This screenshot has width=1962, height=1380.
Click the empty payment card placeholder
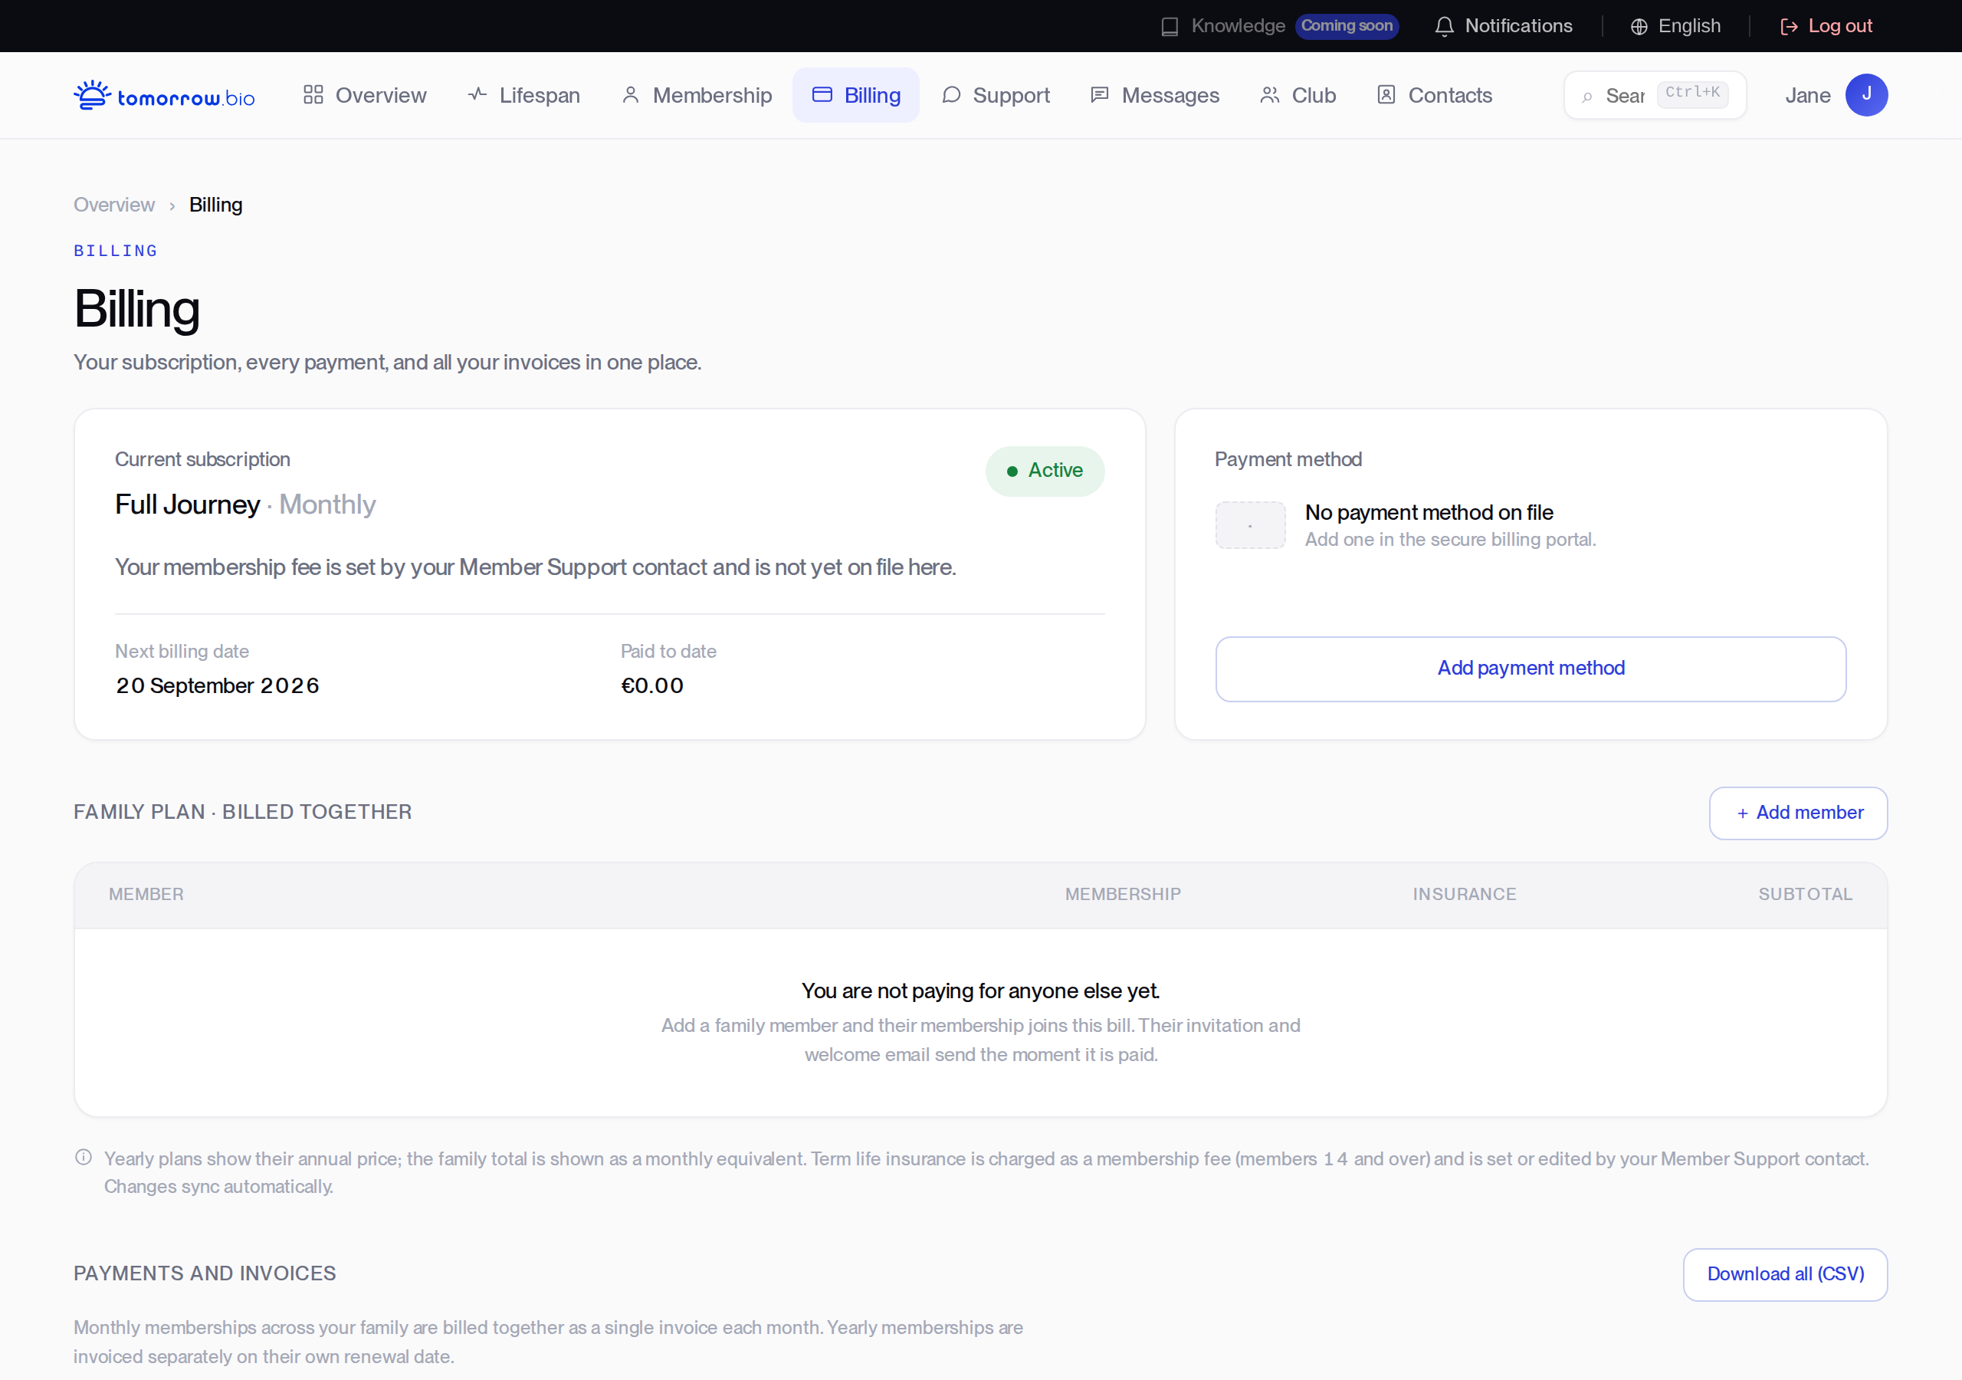click(x=1250, y=525)
